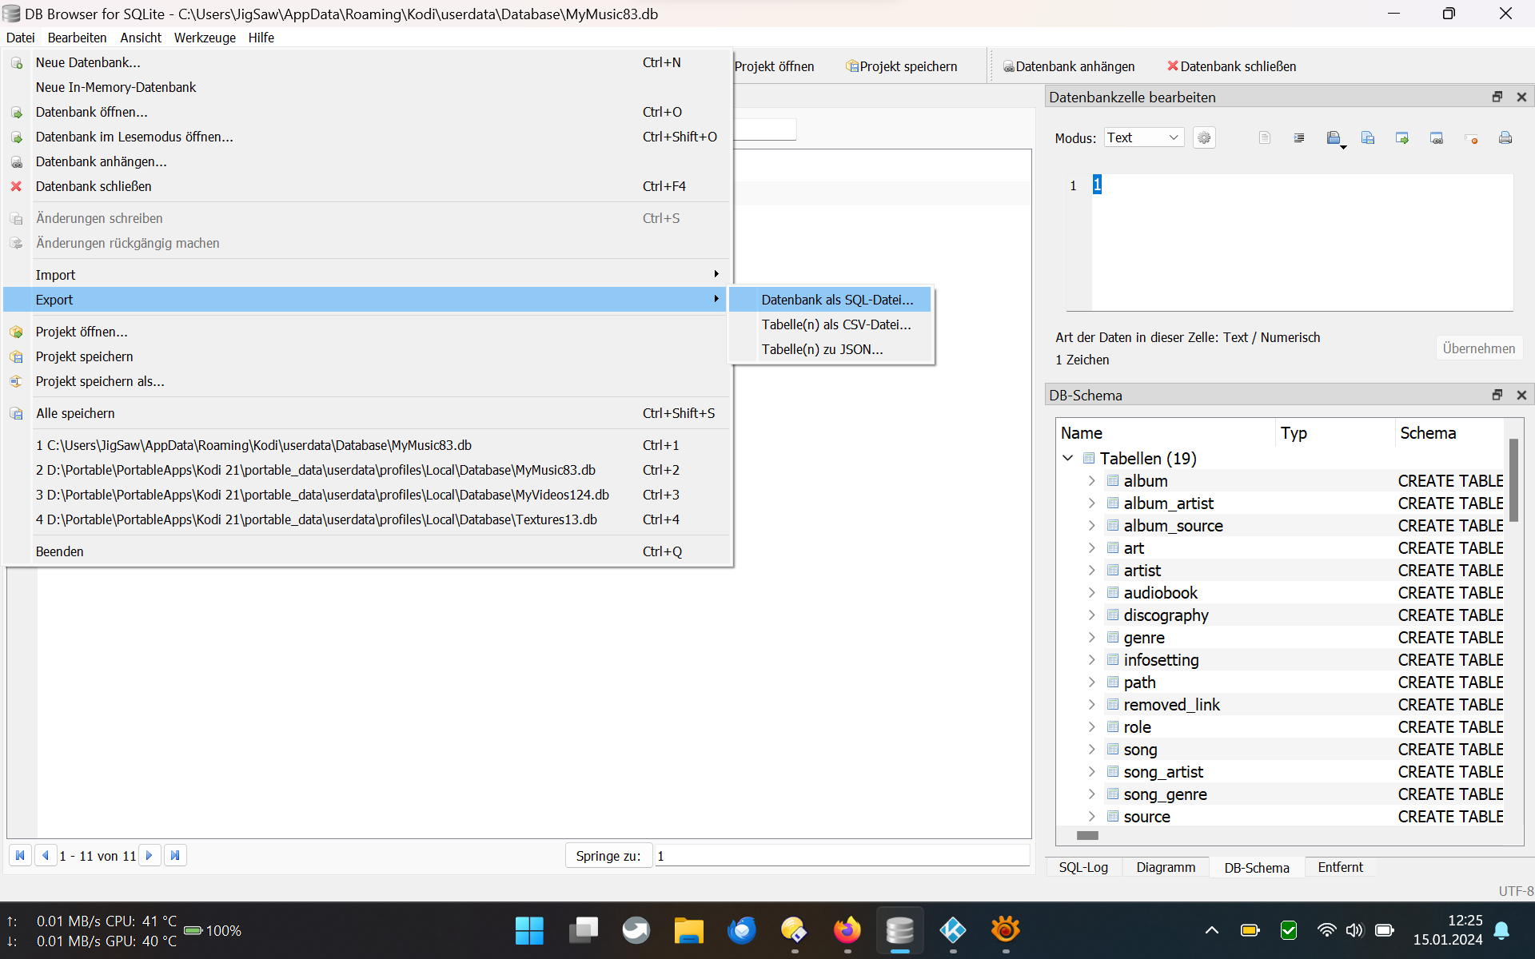Screen dimensions: 1535x959
Task: Open the Modus combo box
Action: pos(1144,137)
